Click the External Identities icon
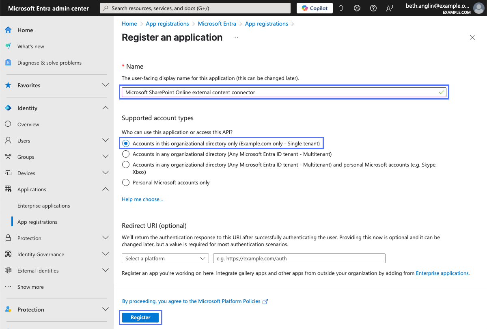 coord(8,271)
